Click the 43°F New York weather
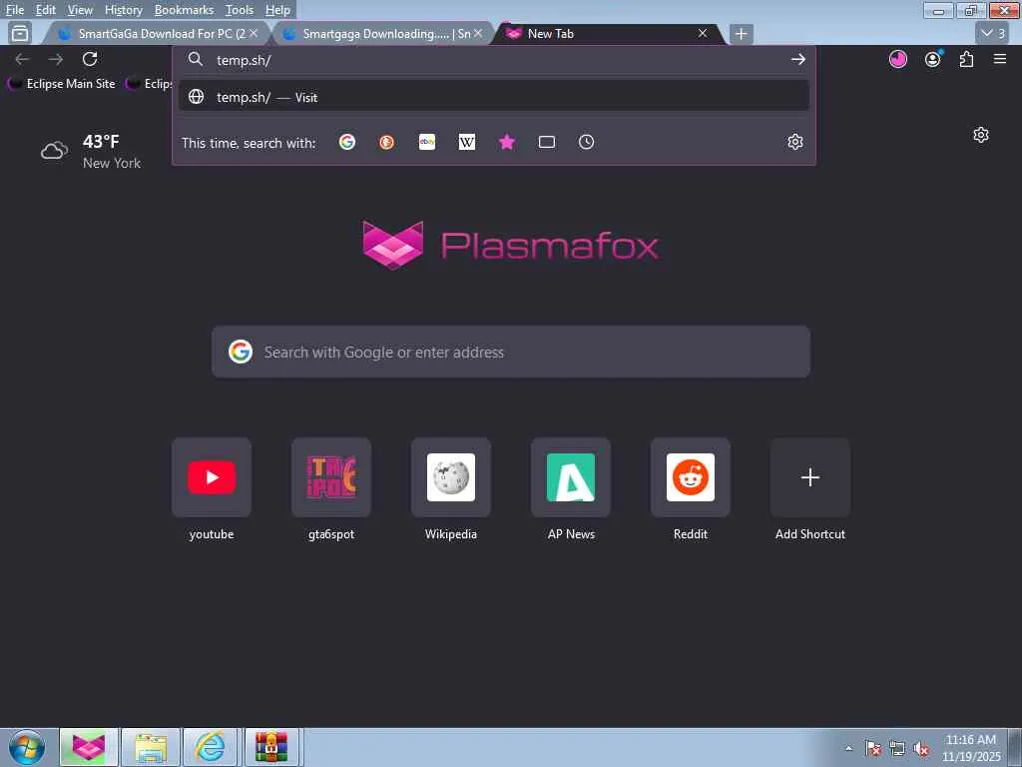This screenshot has height=767, width=1022. pyautogui.click(x=91, y=152)
